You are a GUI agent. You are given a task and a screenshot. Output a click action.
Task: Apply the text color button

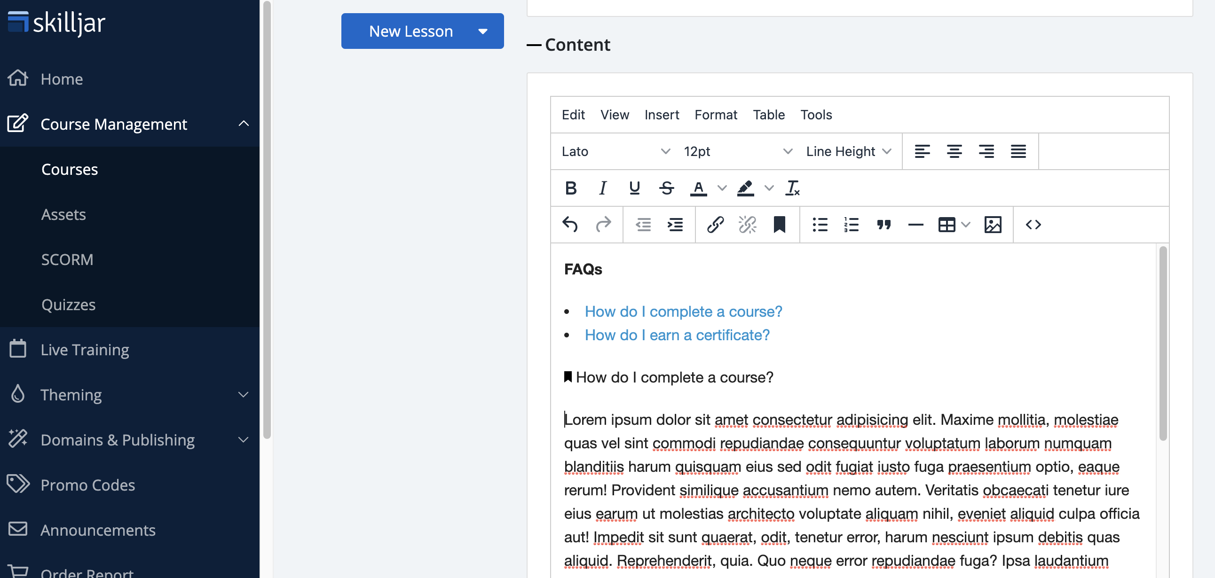point(699,188)
